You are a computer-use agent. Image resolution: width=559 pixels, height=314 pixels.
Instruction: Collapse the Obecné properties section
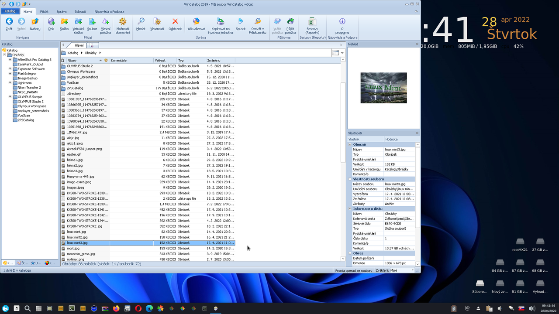pyautogui.click(x=350, y=144)
